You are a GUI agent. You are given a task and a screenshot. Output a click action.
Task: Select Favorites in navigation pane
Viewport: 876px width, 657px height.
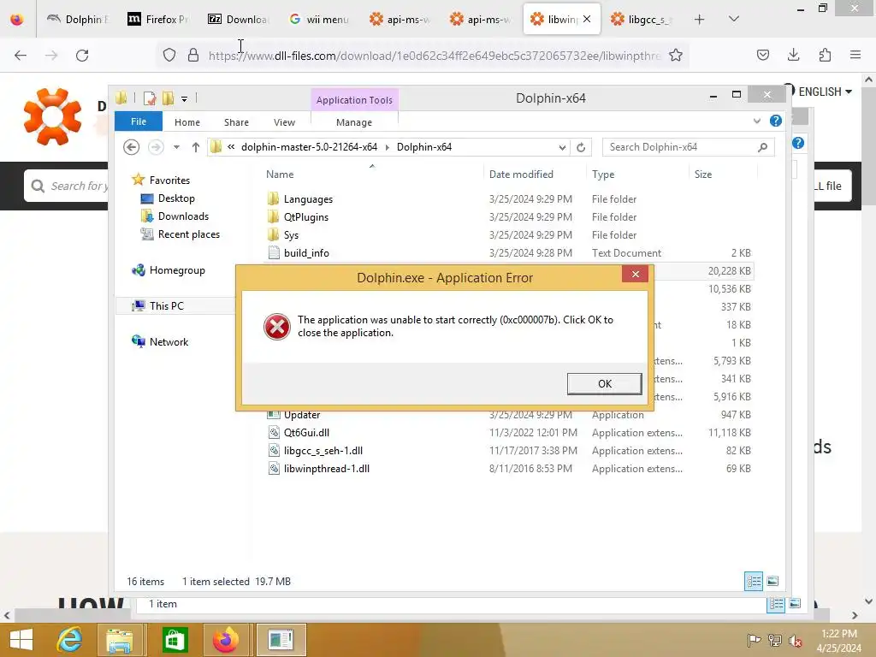click(169, 180)
